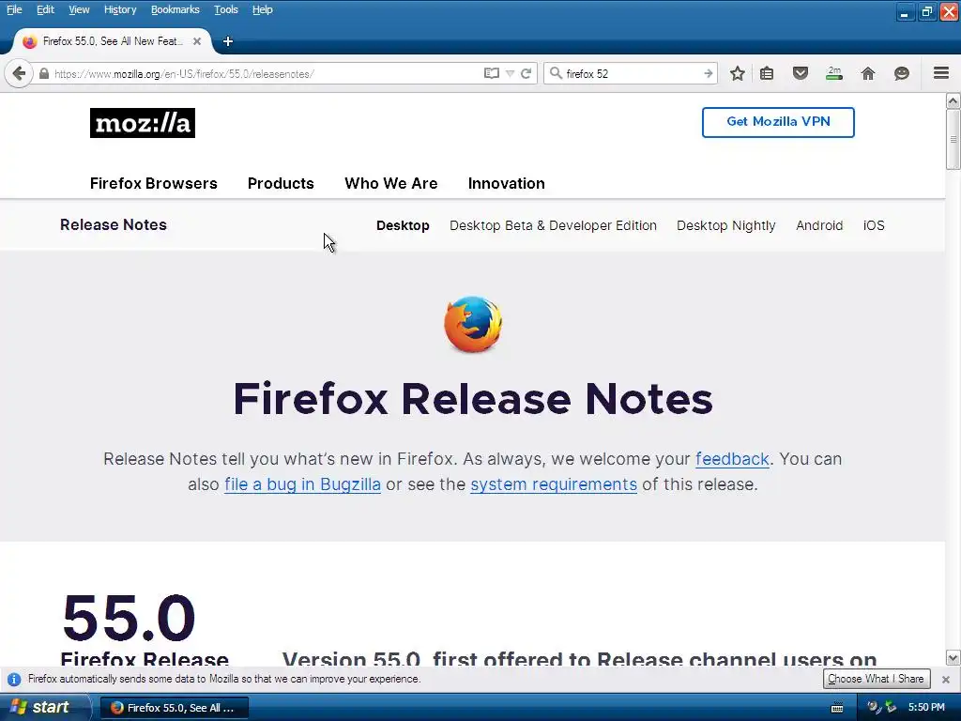This screenshot has width=961, height=721.
Task: Open the Tools menu
Action: [x=226, y=9]
